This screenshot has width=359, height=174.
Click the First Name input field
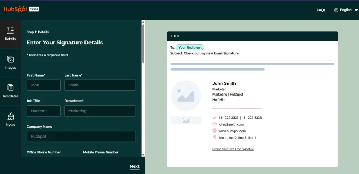(43, 85)
